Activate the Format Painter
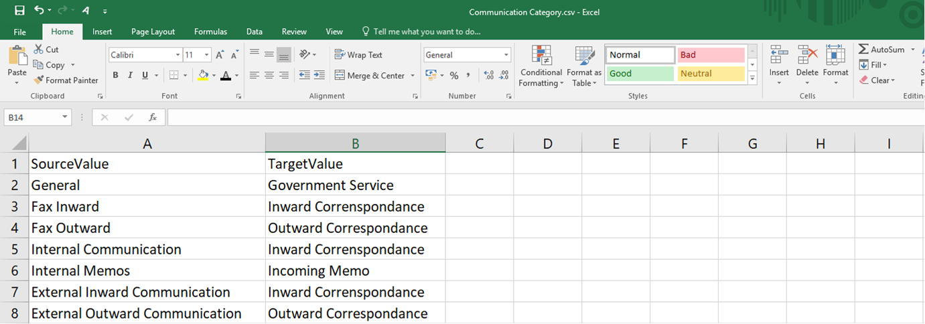The height and width of the screenshot is (324, 925). [x=66, y=80]
